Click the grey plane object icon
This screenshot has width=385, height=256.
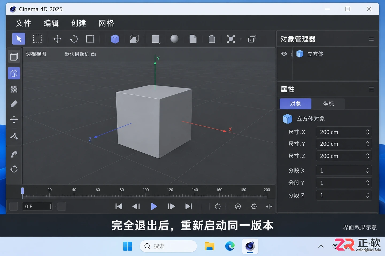[x=156, y=39]
